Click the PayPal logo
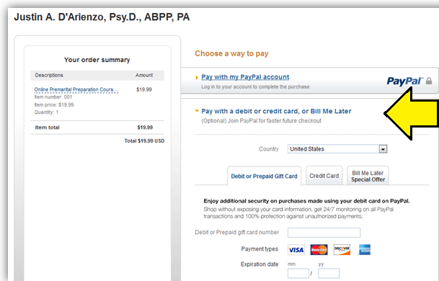The width and height of the screenshot is (439, 281). click(x=405, y=81)
